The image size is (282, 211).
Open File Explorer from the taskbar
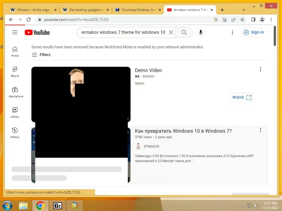click(x=23, y=206)
